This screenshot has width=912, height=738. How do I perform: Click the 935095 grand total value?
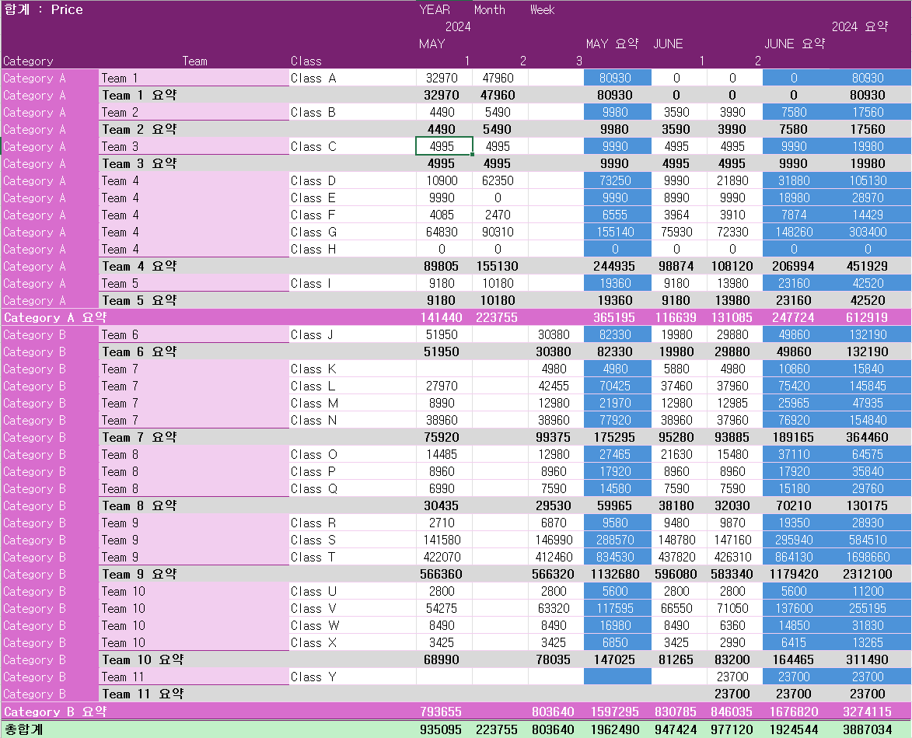(x=441, y=729)
